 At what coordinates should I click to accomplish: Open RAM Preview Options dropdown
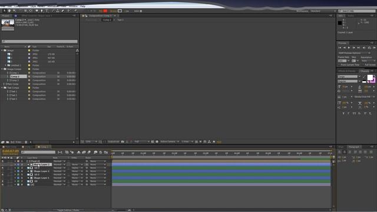(354, 53)
